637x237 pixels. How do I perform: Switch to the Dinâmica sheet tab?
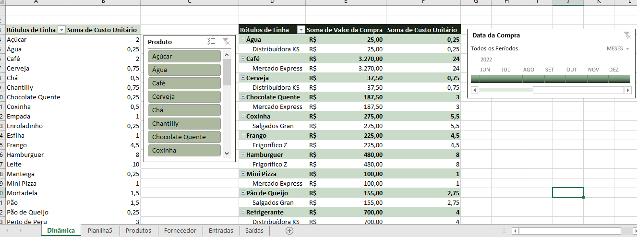pos(61,231)
